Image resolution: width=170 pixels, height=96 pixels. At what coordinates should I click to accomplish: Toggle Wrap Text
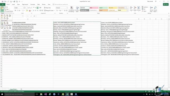(47, 8)
